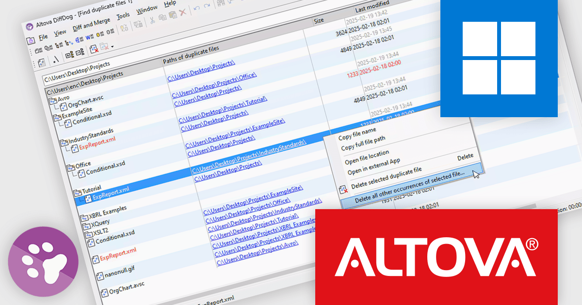Select Conditional.xsd under Office
582x305 pixels.
pyautogui.click(x=105, y=168)
